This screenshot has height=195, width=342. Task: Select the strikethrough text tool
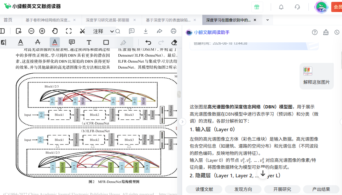coord(37,42)
